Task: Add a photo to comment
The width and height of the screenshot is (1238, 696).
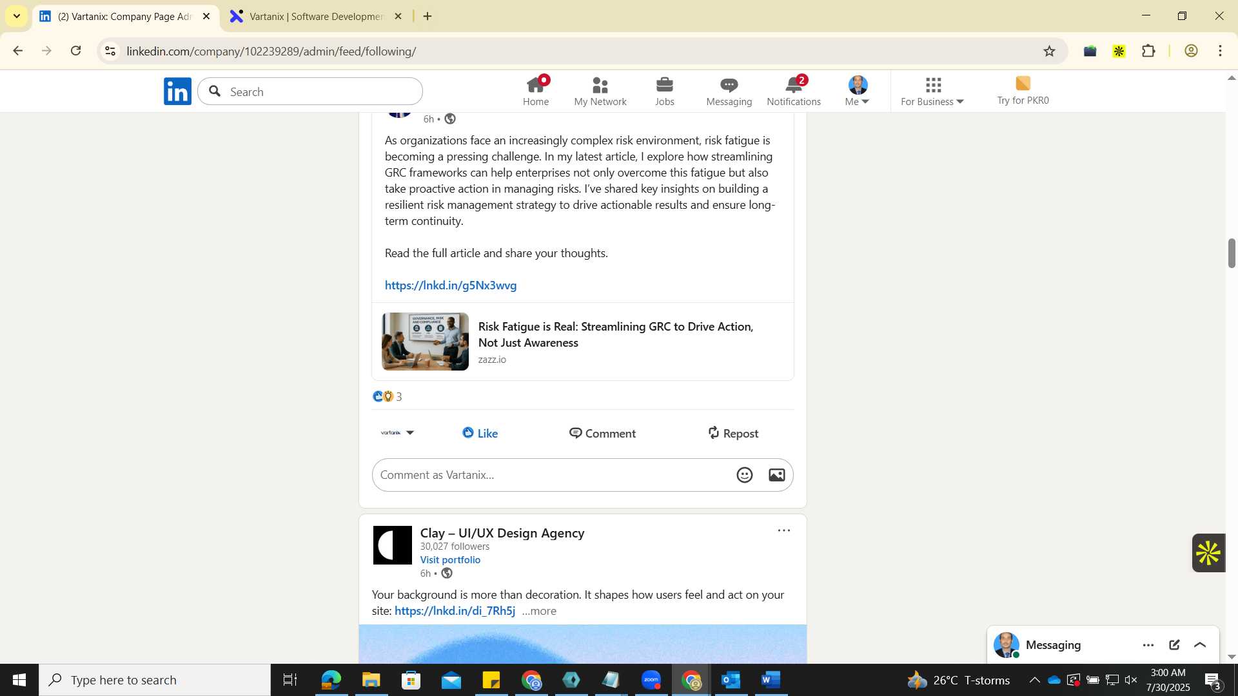Action: tap(777, 475)
